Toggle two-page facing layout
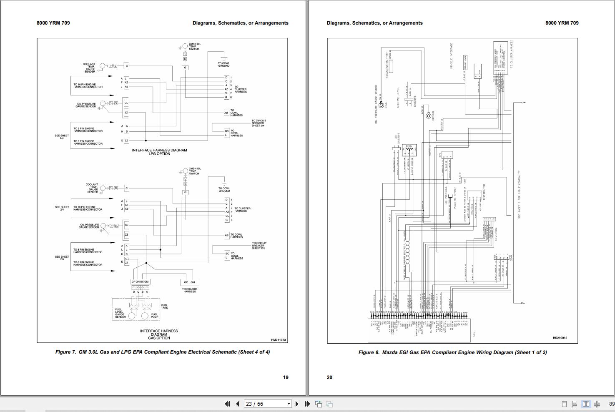The image size is (615, 412). (x=586, y=404)
